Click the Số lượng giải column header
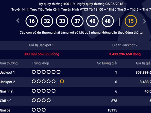This screenshot has height=113, width=151. click(107, 63)
